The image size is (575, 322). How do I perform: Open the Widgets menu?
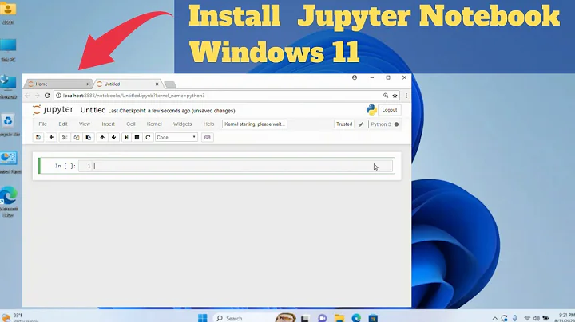(183, 124)
